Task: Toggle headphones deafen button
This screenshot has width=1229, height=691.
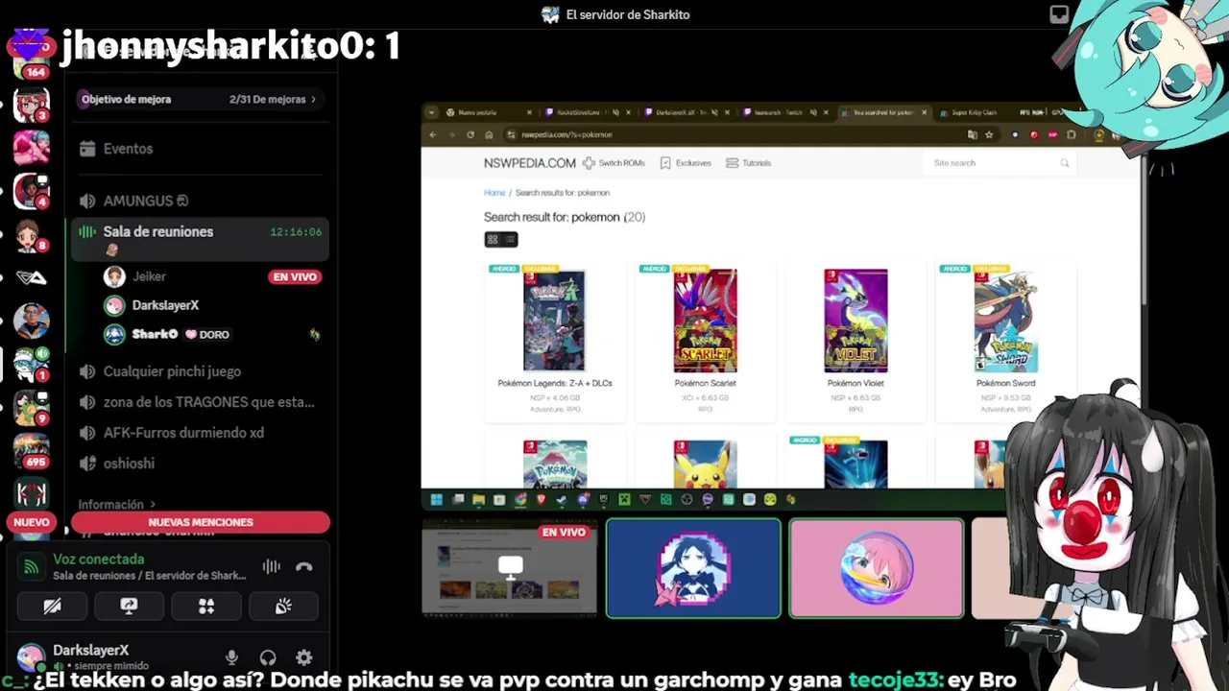Action: (x=268, y=657)
